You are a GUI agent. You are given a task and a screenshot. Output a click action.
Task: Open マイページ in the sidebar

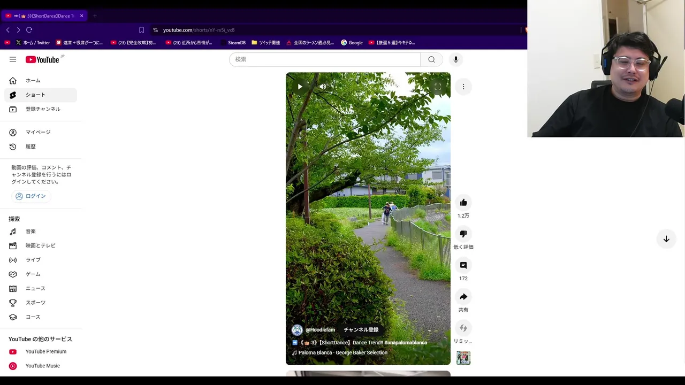click(x=41, y=132)
